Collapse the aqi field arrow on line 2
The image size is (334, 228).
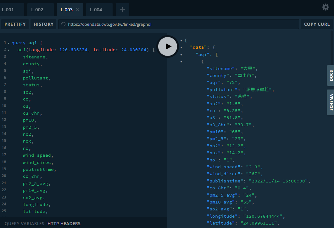(8, 50)
